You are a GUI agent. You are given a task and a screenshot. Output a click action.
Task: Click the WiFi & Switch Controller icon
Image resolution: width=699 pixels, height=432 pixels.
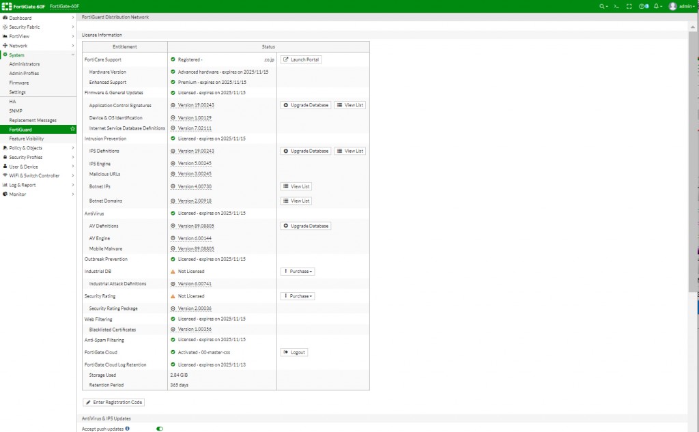(x=5, y=175)
